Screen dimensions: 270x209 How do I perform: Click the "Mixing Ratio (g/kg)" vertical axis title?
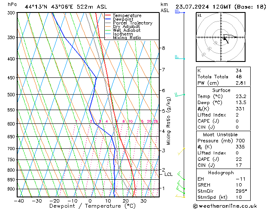[168, 121]
